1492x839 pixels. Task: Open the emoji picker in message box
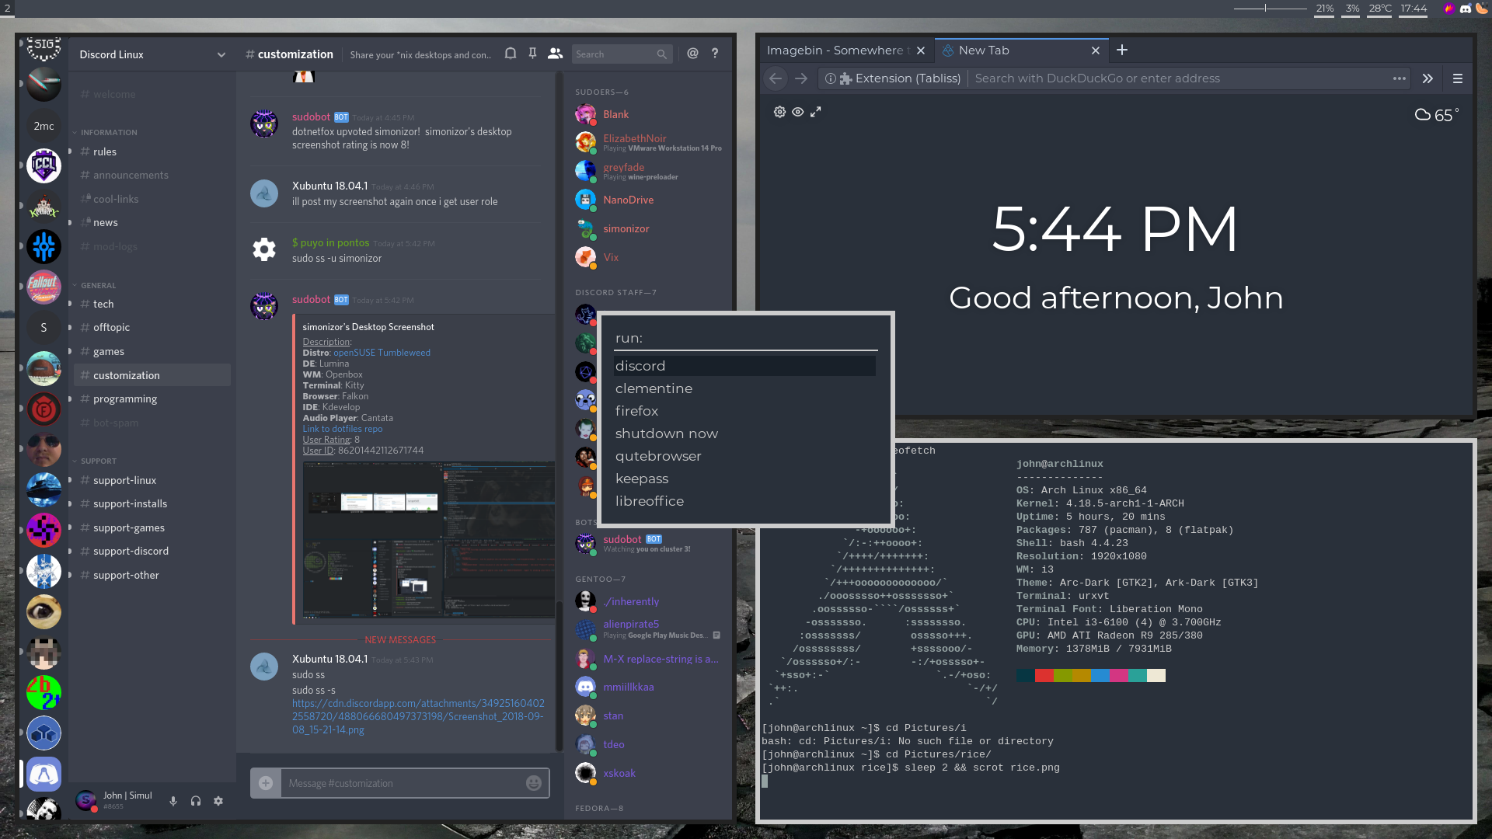click(x=534, y=783)
